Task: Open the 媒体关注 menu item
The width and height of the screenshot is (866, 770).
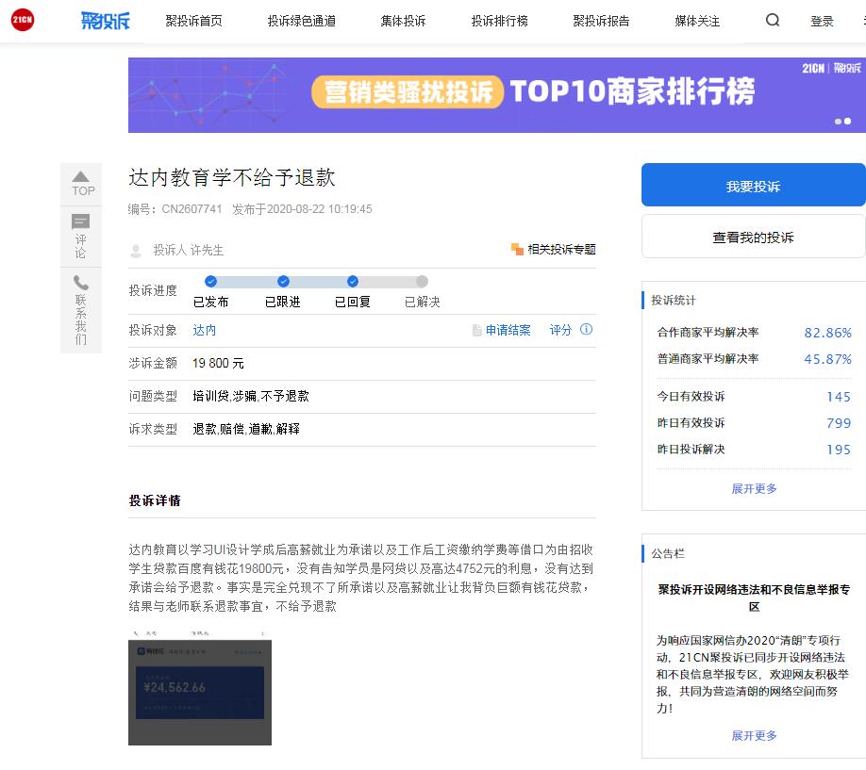Action: [x=697, y=21]
